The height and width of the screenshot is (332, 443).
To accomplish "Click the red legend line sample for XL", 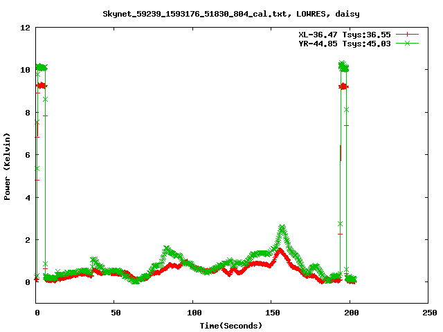I will [x=407, y=35].
